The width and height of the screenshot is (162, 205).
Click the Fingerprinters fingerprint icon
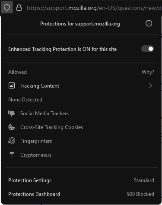(12, 141)
